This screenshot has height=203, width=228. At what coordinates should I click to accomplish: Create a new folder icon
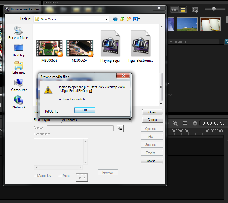[x=129, y=19]
